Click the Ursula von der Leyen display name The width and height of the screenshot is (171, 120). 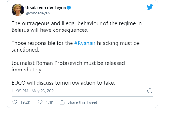pyautogui.click(x=46, y=8)
